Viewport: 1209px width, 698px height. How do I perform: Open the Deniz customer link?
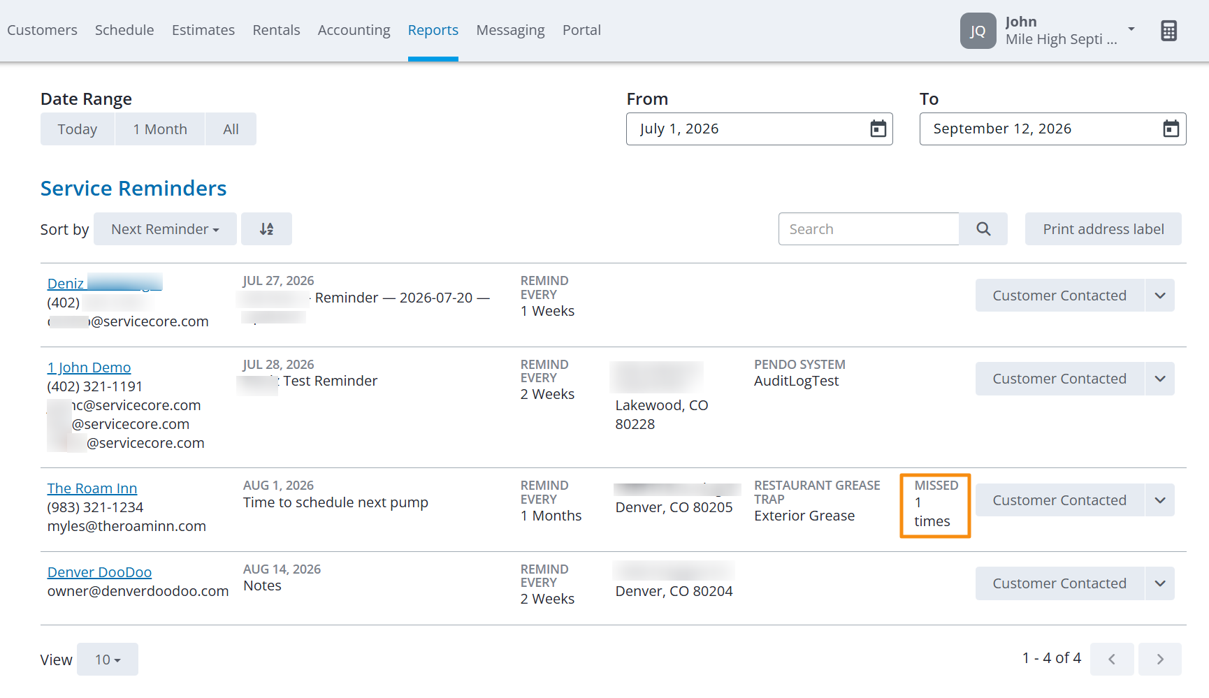[104, 283]
